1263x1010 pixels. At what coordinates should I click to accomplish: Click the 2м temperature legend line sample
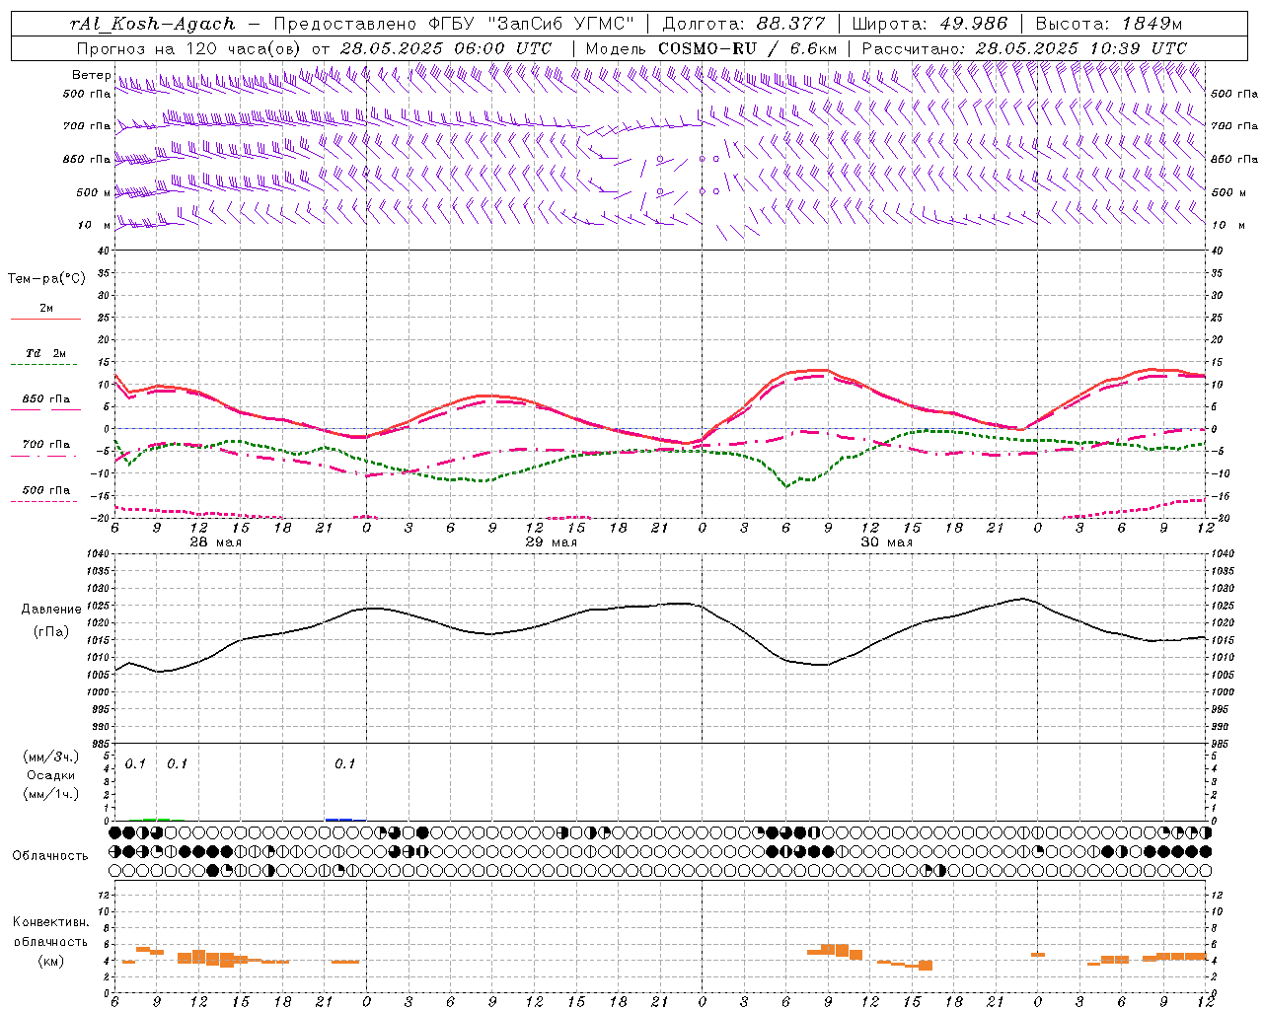(45, 320)
